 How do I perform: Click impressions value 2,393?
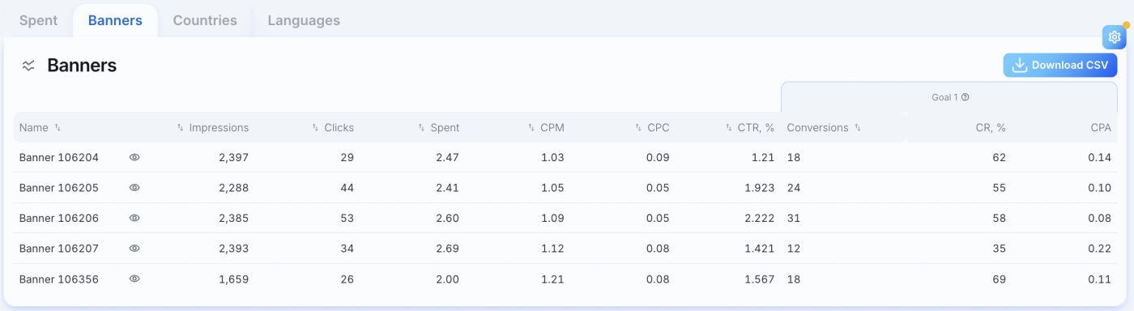coord(233,249)
